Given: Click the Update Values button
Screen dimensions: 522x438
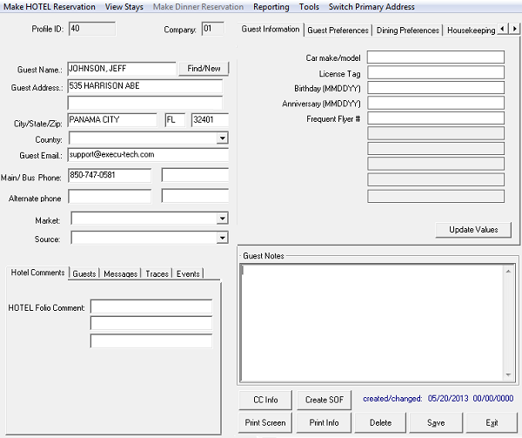Looking at the screenshot, I should pyautogui.click(x=473, y=230).
